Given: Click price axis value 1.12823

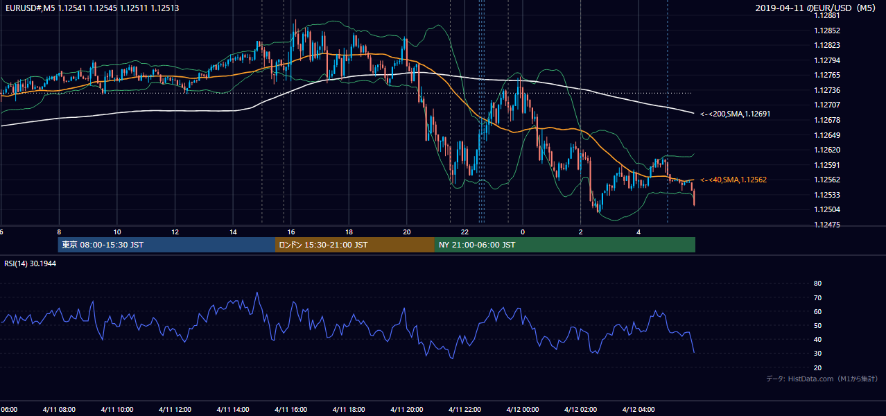Looking at the screenshot, I should coord(828,45).
